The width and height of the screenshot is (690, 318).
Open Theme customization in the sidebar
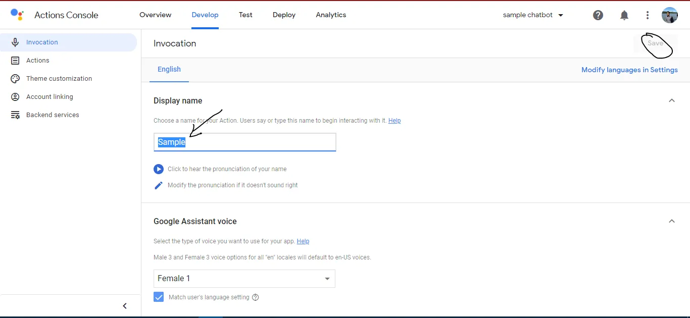[68, 79]
